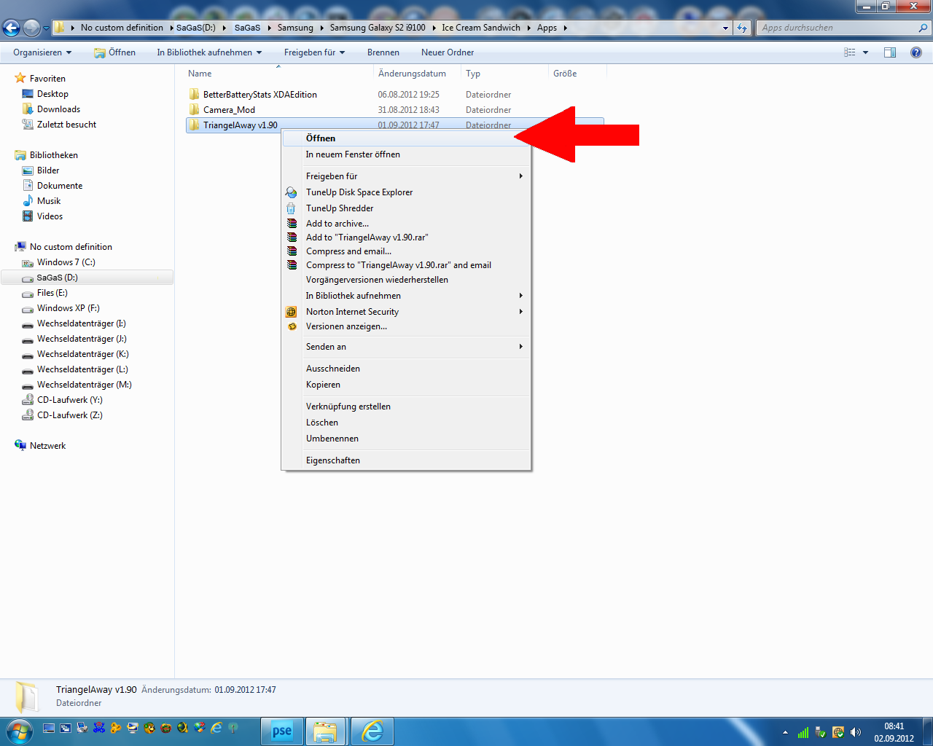Sort by the Name column header
The image size is (933, 746).
click(x=278, y=74)
